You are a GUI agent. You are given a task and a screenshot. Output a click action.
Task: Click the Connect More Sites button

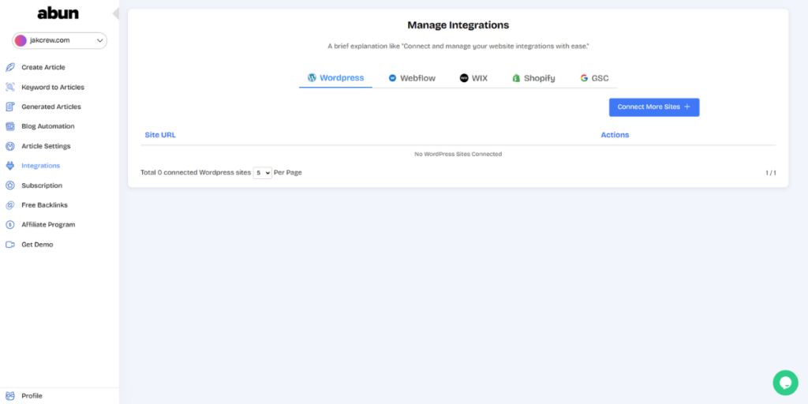pyautogui.click(x=654, y=107)
